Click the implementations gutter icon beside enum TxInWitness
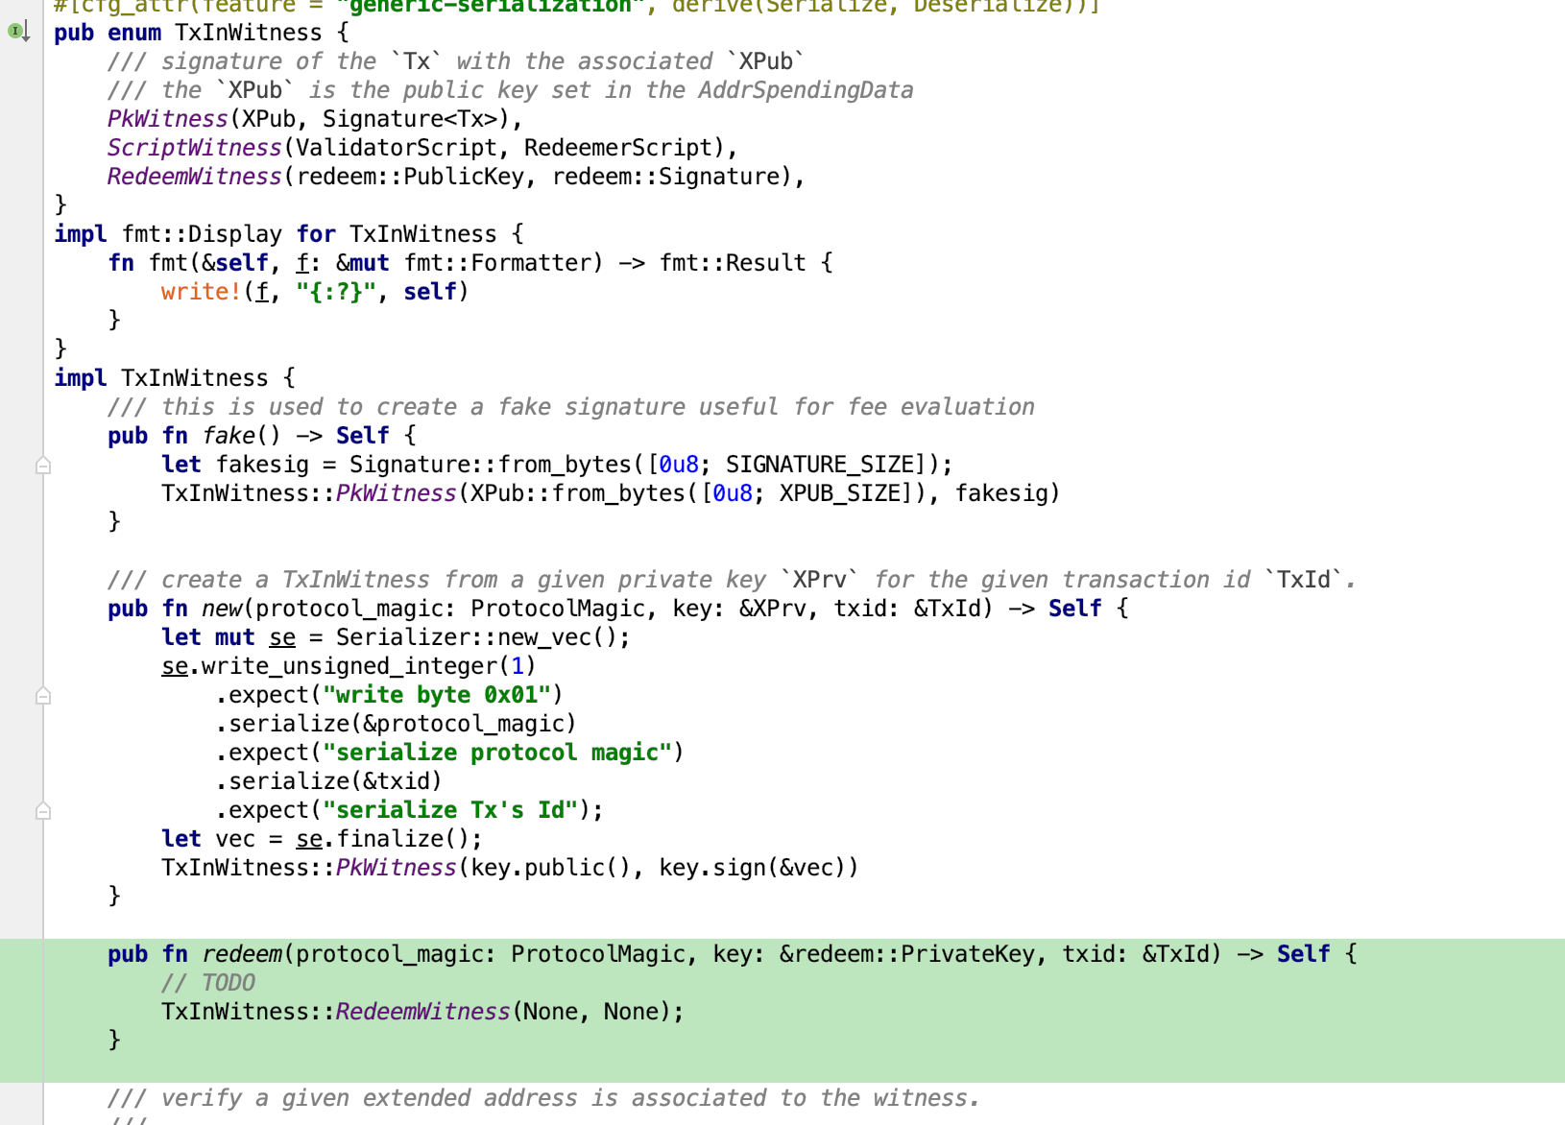Screen dimensions: 1565x1125 click(19, 32)
